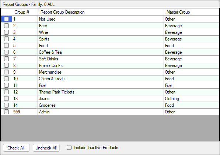The height and width of the screenshot is (155, 220).
Task: Click 'Beverage' master group in Spirits row
Action: coord(191,39)
